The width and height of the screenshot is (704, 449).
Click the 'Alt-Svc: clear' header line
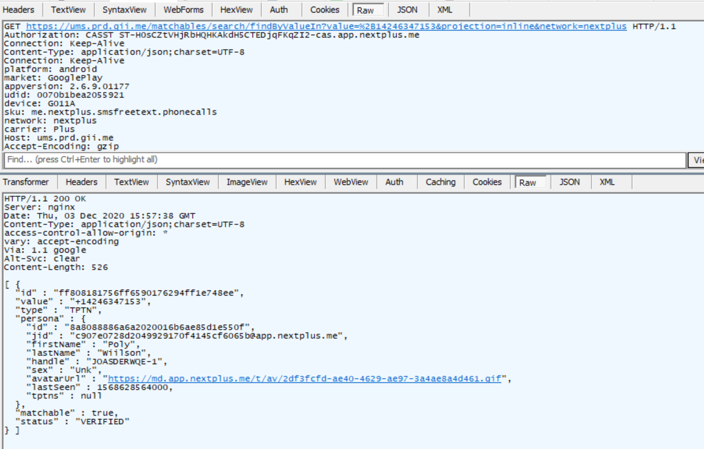tap(42, 259)
